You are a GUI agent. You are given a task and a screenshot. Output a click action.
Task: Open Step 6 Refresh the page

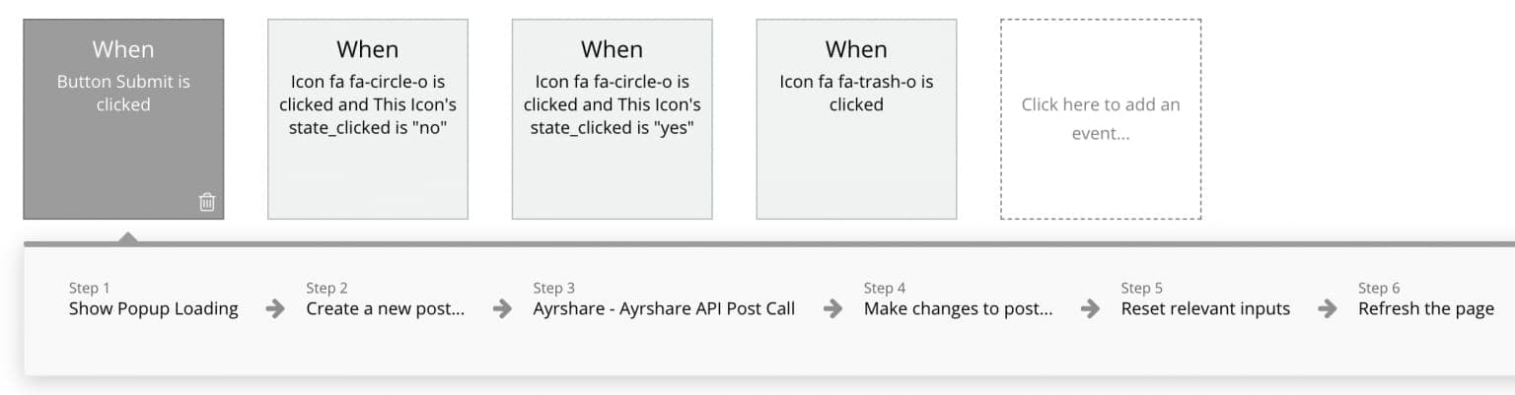point(1426,299)
